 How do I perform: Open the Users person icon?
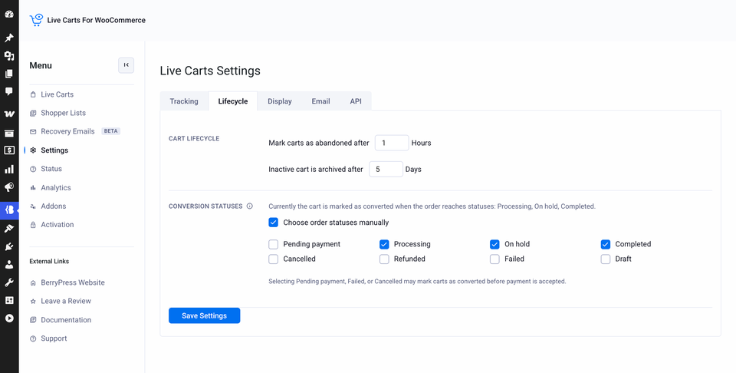pyautogui.click(x=9, y=264)
